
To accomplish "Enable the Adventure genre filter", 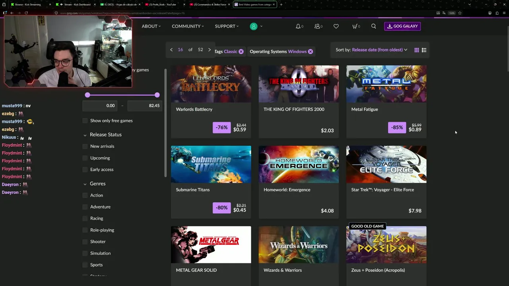I will tap(85, 207).
